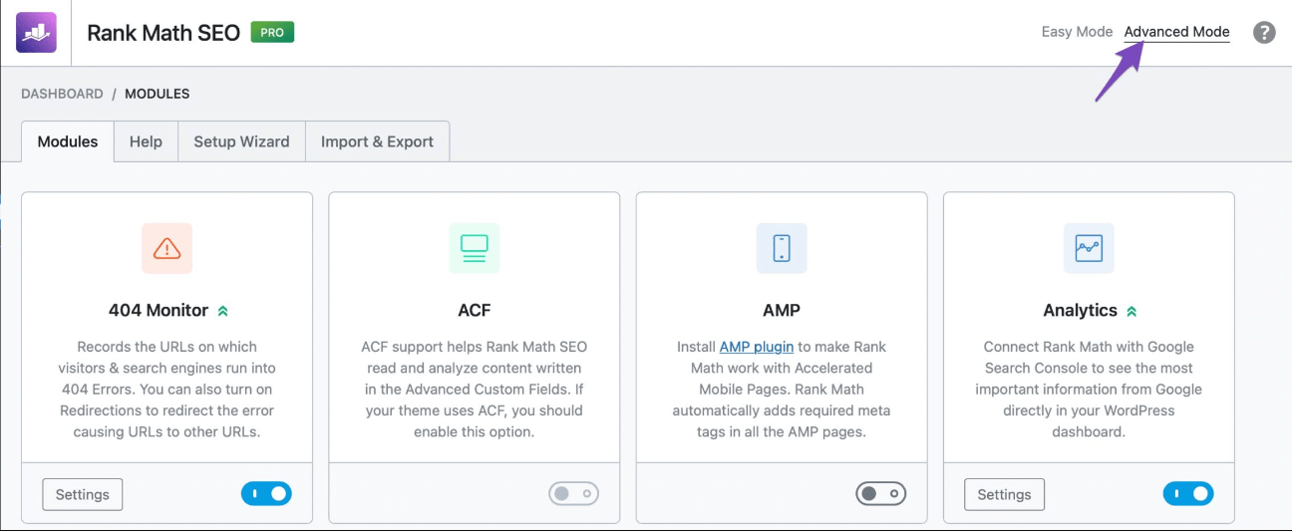Click the Rank Math logo icon
The width and height of the screenshot is (1292, 531).
(x=36, y=32)
